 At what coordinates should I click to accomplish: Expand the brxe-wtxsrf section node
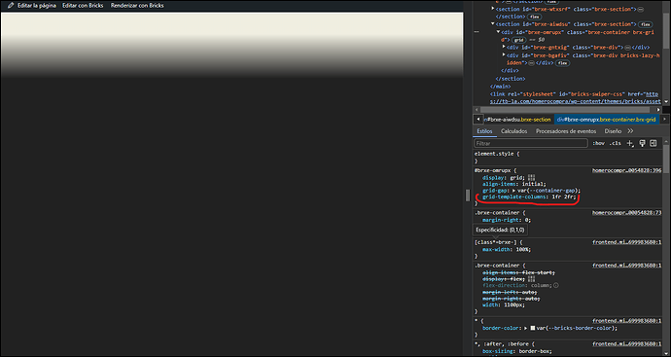point(493,9)
